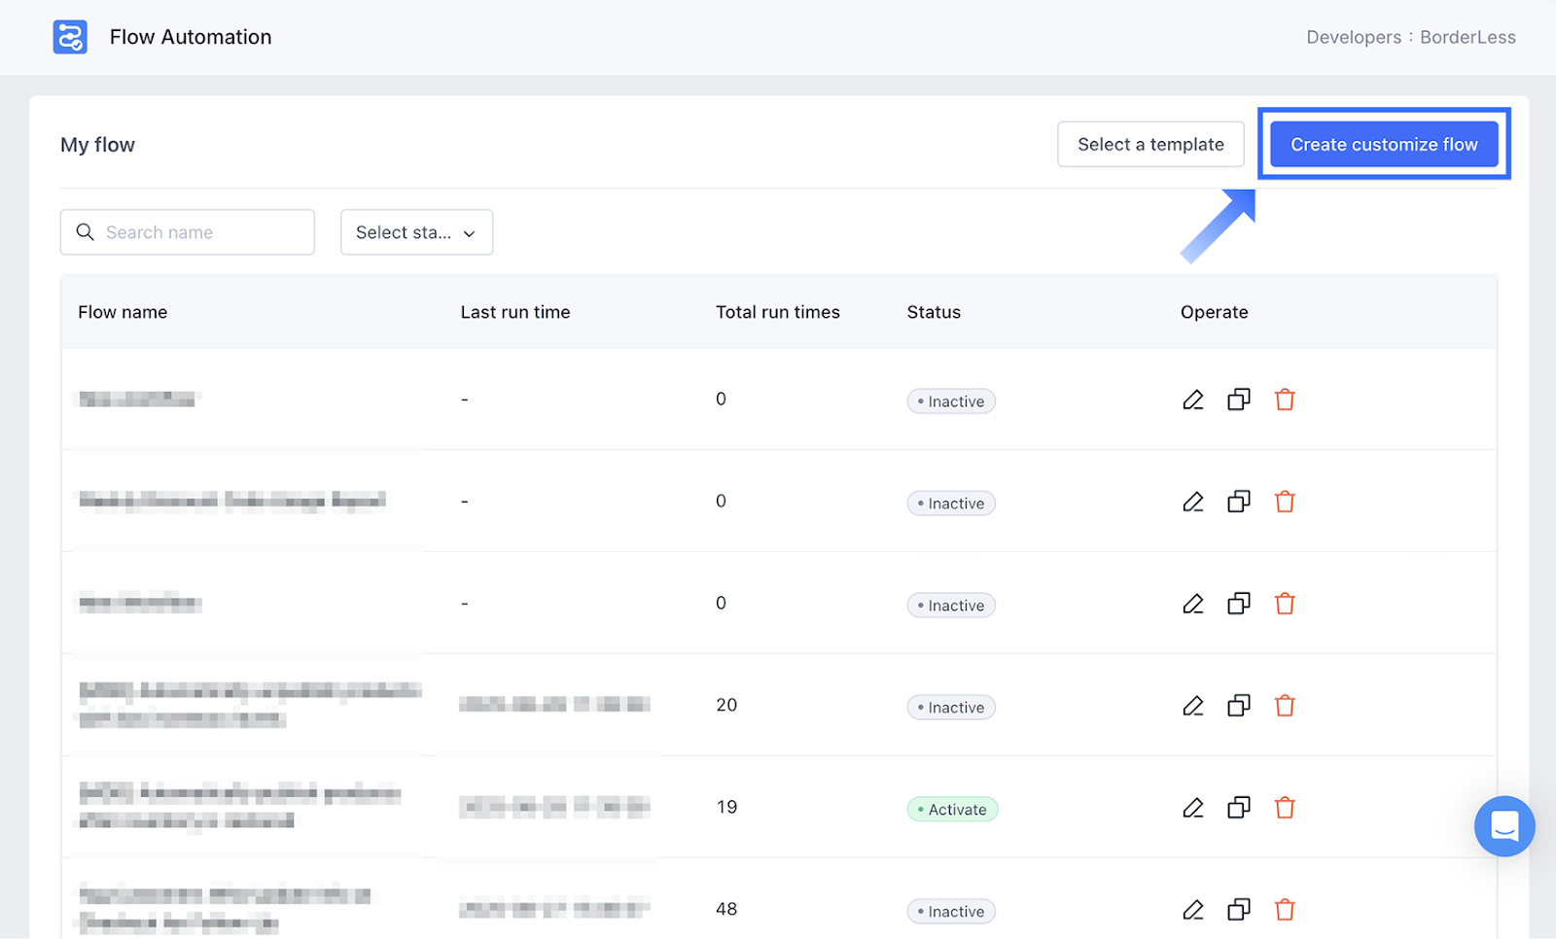Open the chat support widget
This screenshot has width=1556, height=939.
(1503, 826)
